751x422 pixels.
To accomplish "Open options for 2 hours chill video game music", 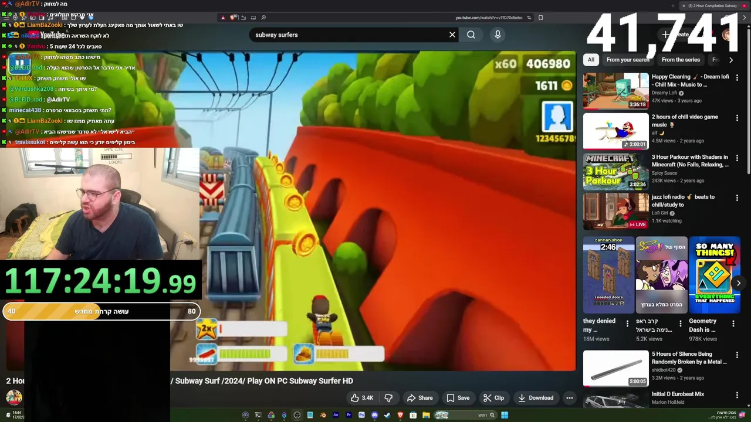I will [x=737, y=117].
